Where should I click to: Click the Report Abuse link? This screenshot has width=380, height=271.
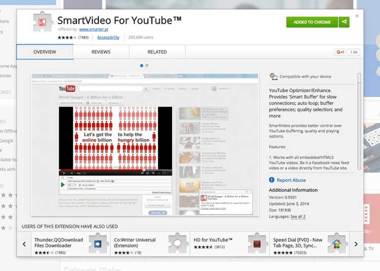click(x=291, y=180)
